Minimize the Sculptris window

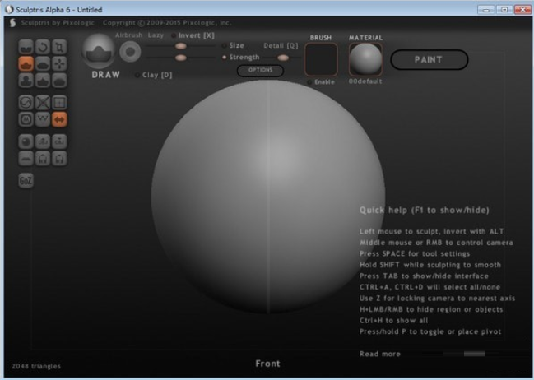[486, 10]
